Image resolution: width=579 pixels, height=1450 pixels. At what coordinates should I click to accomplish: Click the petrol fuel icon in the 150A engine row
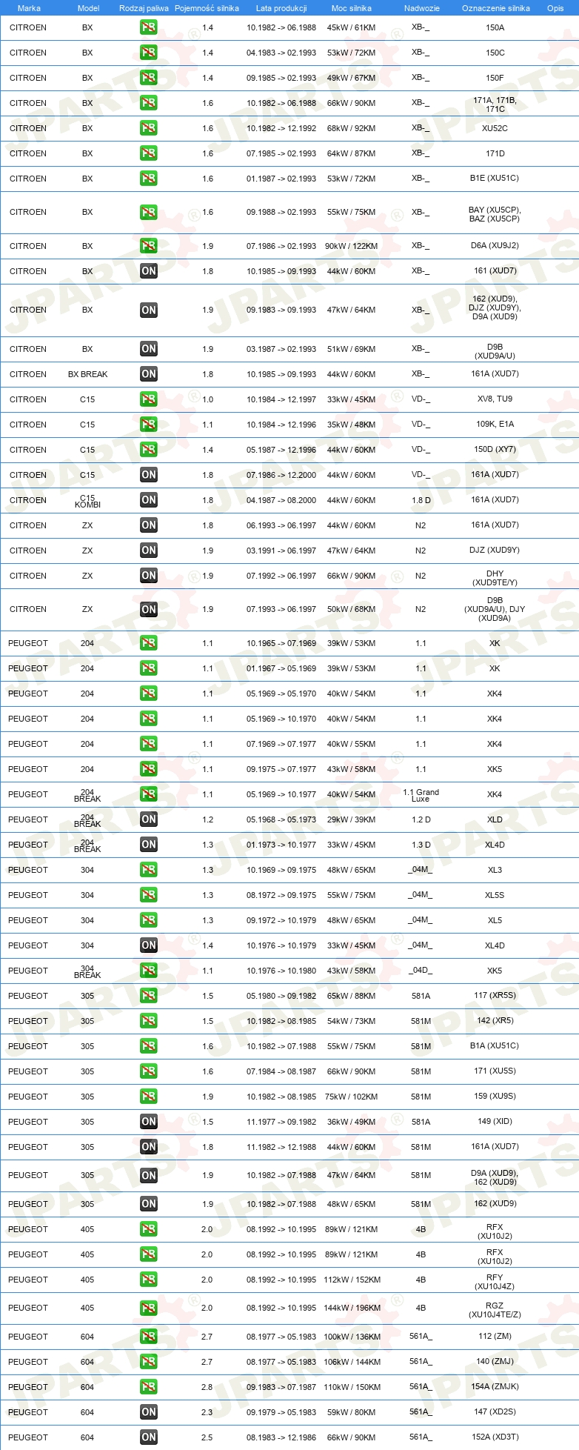coord(149,27)
